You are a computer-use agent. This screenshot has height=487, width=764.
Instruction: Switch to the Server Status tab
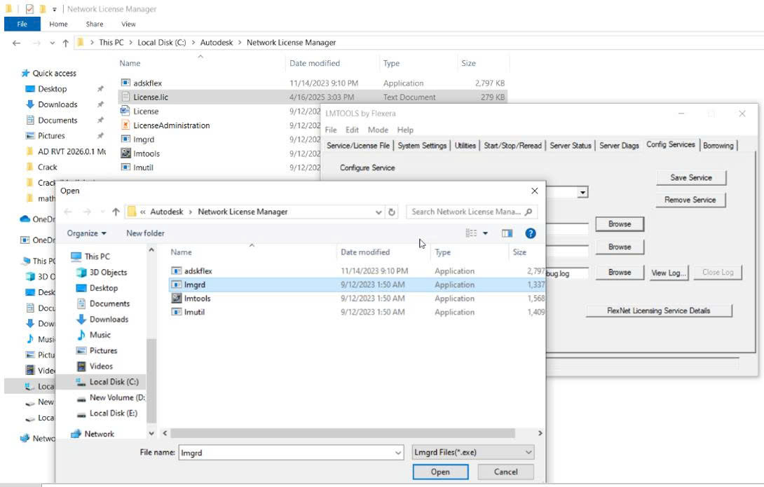[570, 146]
